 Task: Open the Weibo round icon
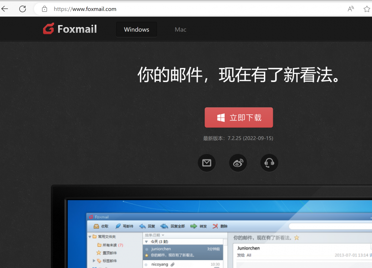point(238,163)
